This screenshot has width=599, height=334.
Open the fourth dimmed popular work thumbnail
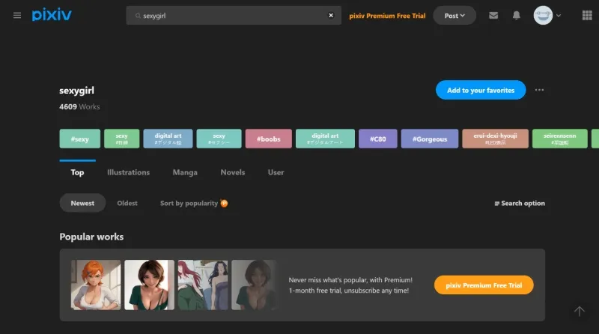pos(254,285)
